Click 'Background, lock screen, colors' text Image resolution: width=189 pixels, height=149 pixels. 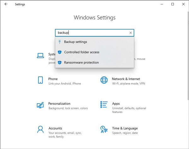coord(68,108)
